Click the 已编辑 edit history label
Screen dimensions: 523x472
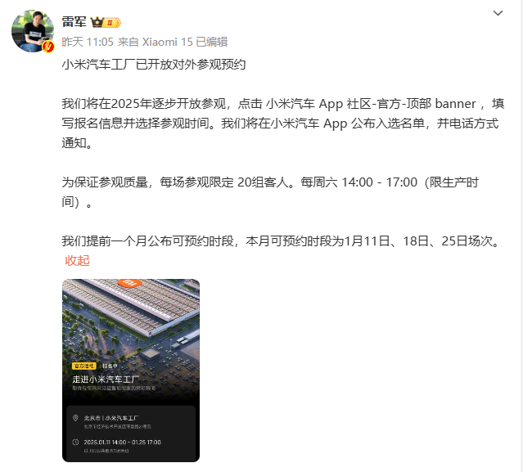212,42
